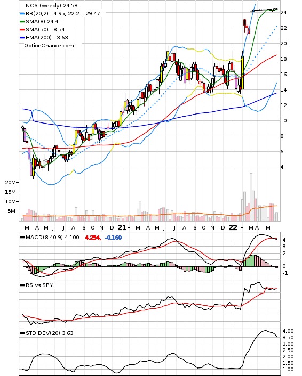Image resolution: width=302 pixels, height=376 pixels.
Task: Click the black RS vs SPY legend marker
Action: coord(22,285)
